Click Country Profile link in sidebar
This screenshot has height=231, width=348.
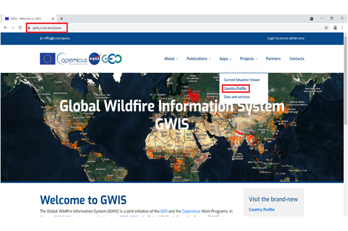pyautogui.click(x=261, y=210)
